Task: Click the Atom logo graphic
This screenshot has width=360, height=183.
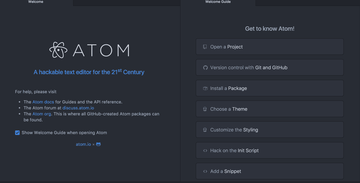Action: point(89,50)
